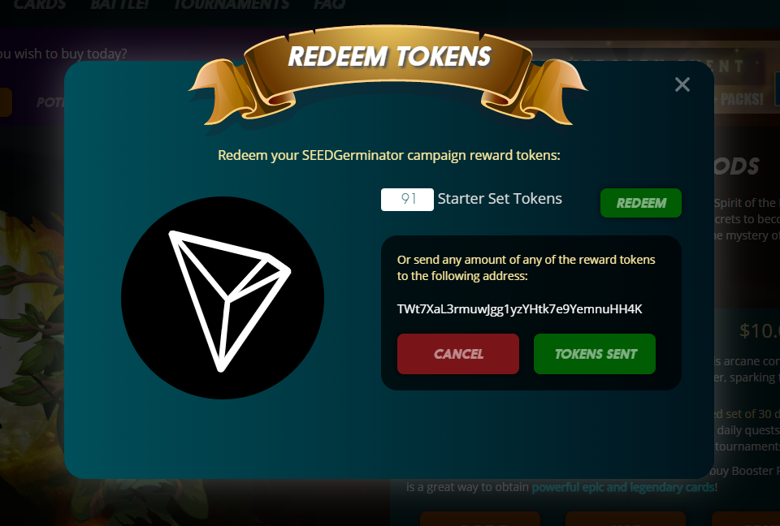Viewport: 780px width, 526px height.
Task: Close the Redeem Tokens dialog with X
Action: click(682, 84)
